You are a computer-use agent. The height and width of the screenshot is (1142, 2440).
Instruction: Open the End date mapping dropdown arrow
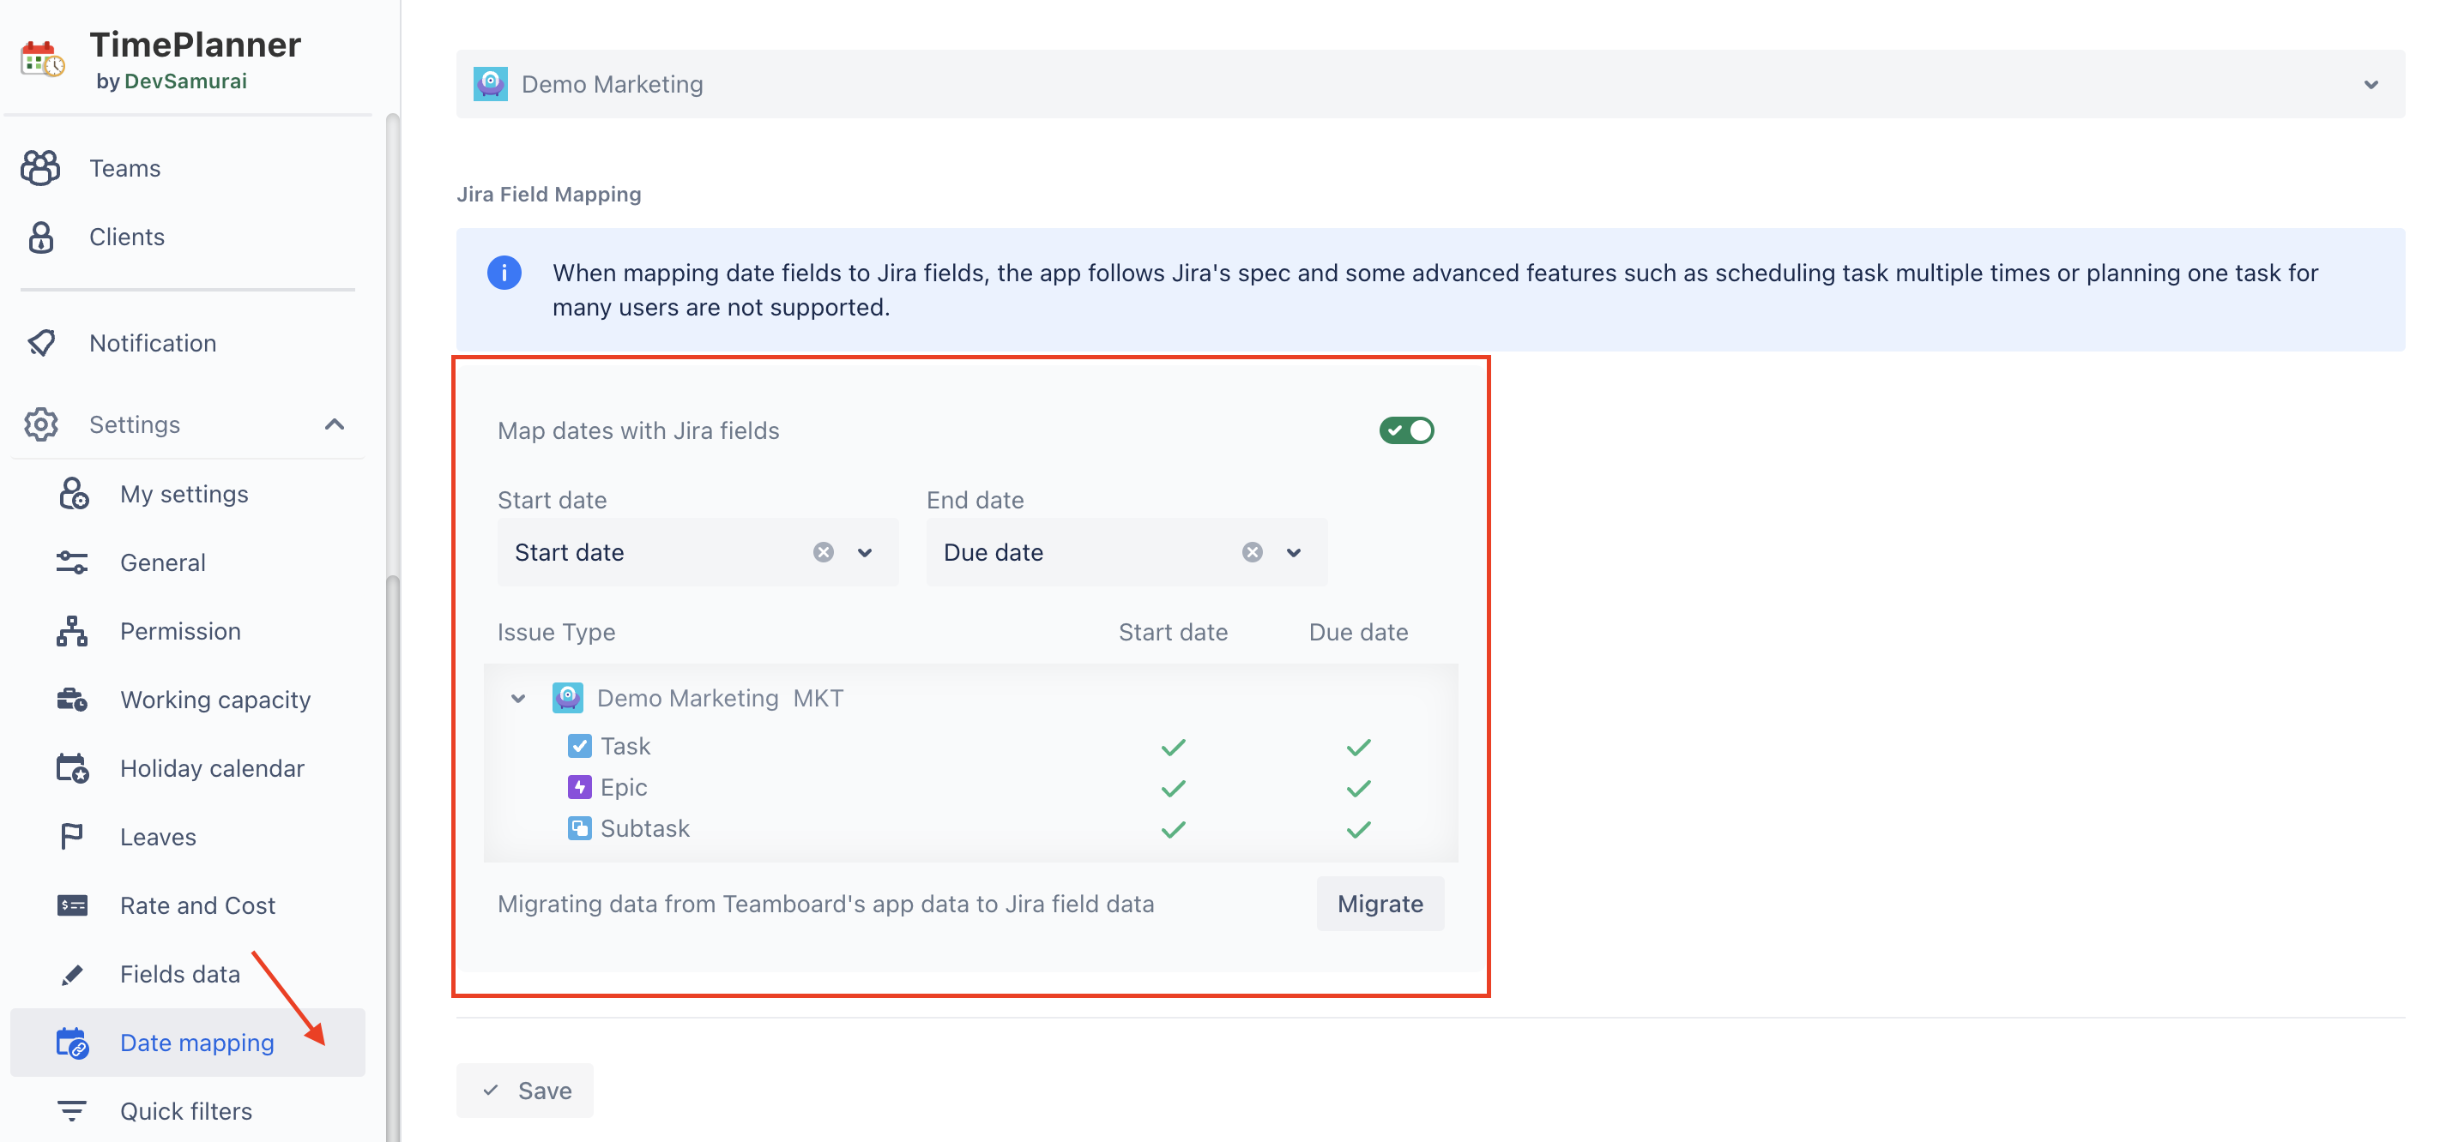pos(1293,552)
